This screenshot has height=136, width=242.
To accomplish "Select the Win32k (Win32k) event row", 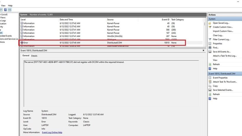I will click(x=111, y=36).
